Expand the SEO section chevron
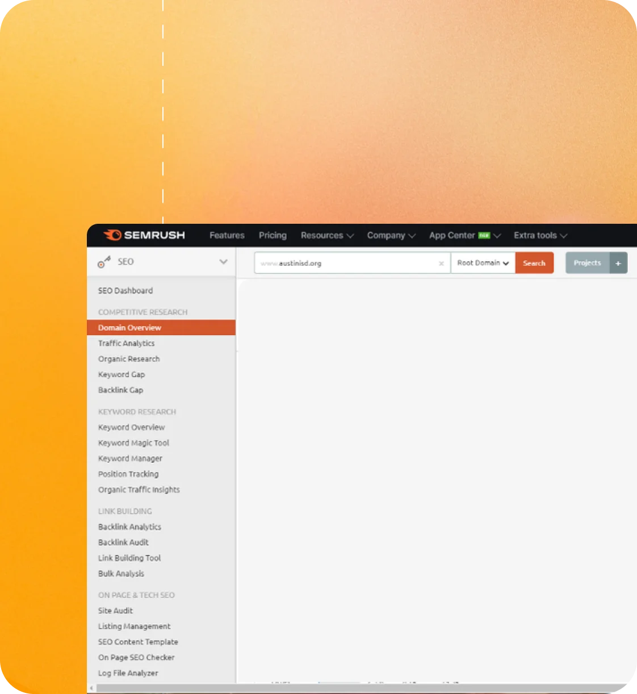Screen dimensions: 637x694 pyautogui.click(x=223, y=262)
